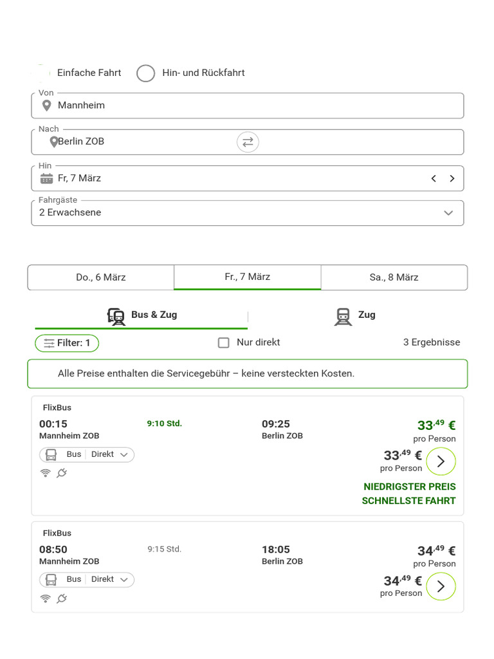494x659 pixels.
Task: Expand Bus Direkt details for 08:50 trip
Action: point(87,580)
